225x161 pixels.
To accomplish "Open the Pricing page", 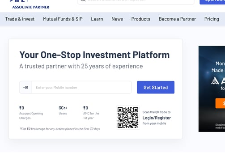I will [x=212, y=19].
